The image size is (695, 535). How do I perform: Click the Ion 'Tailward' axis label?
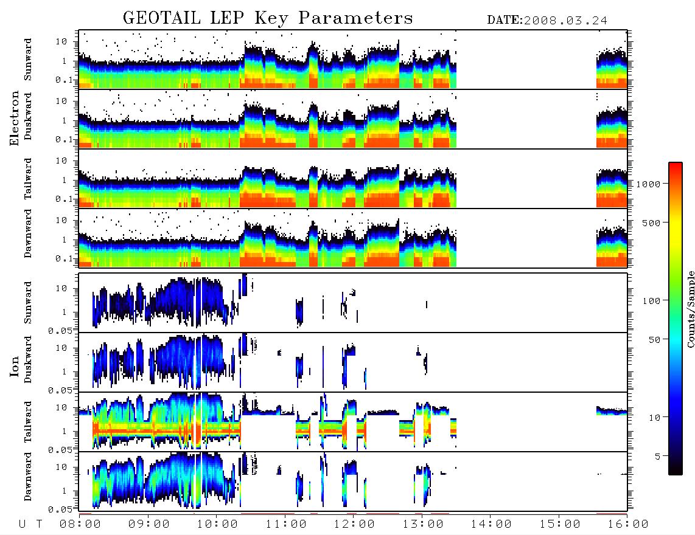(28, 422)
